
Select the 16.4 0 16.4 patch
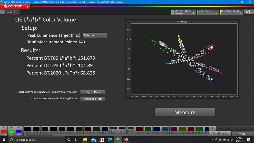tap(122, 130)
